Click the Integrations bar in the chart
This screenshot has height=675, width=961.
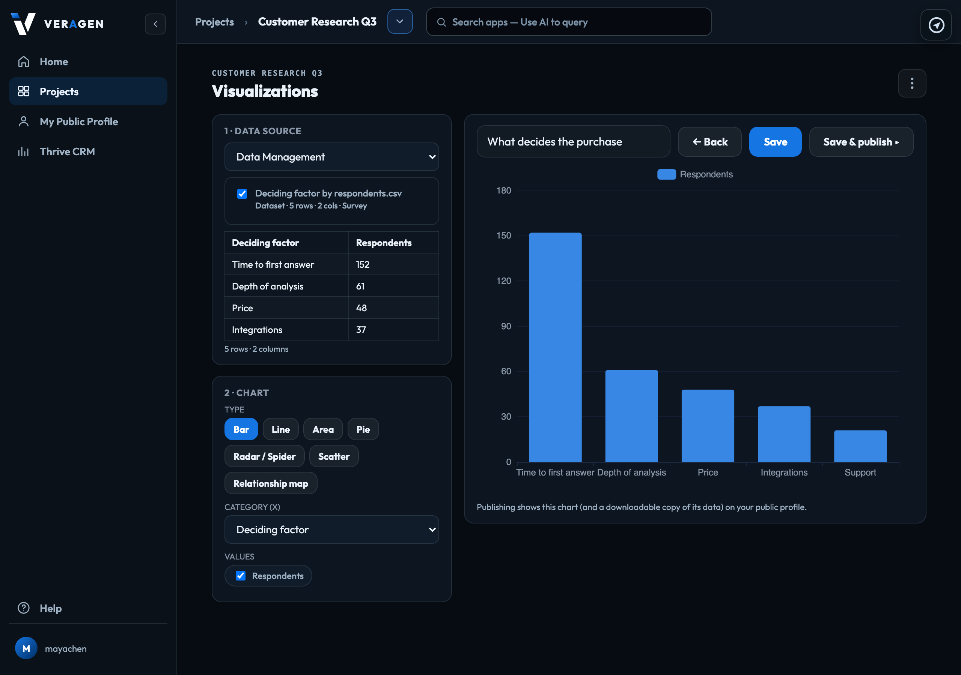(784, 434)
